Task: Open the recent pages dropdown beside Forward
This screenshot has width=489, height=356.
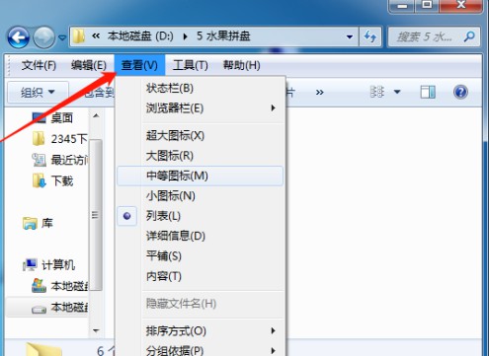Action: tap(62, 37)
